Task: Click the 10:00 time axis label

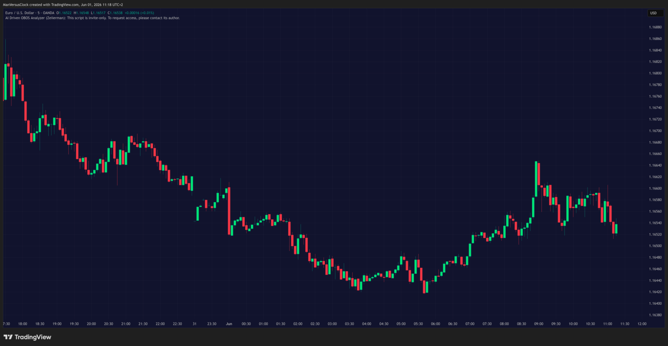Action: coord(573,324)
